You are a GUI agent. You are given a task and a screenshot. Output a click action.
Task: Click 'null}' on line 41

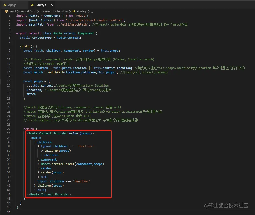(42, 190)
